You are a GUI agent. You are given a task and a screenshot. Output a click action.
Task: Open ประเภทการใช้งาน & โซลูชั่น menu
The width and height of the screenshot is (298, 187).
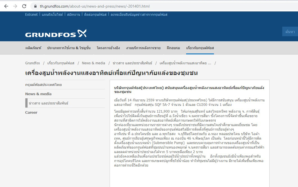pos(69,48)
